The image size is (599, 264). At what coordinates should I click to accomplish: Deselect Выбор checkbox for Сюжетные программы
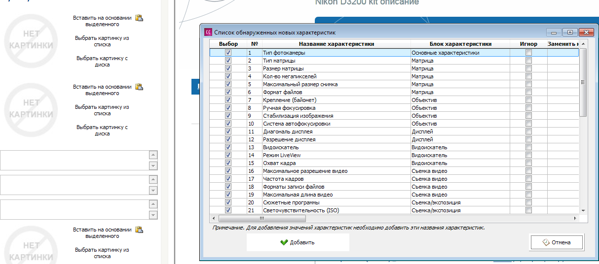(228, 202)
